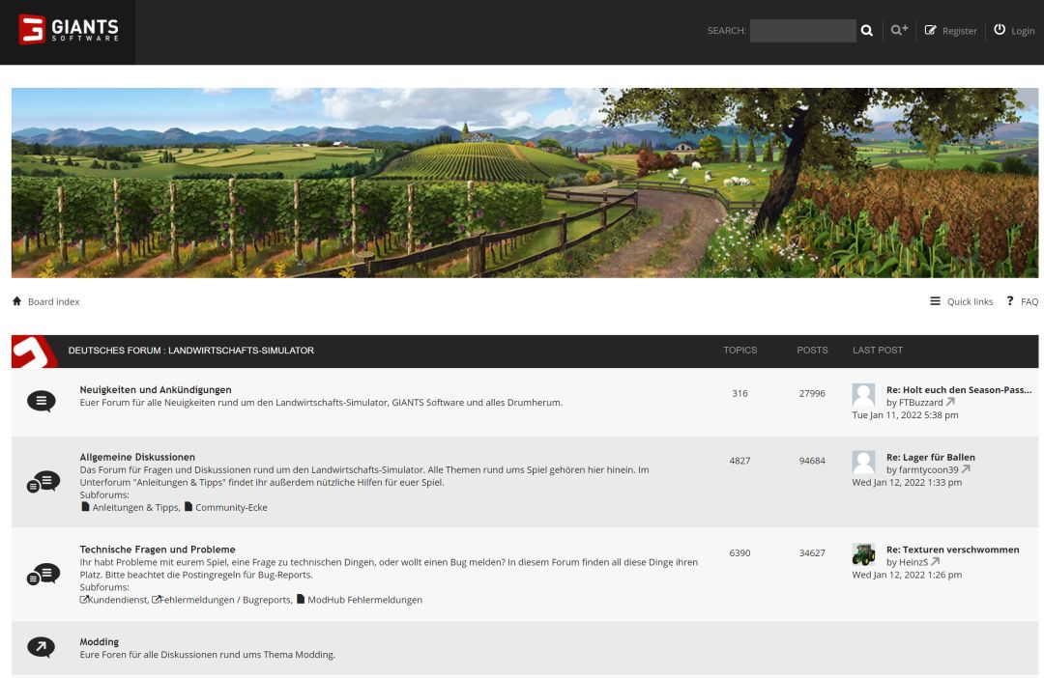View latest post arrow beside FTBuzzard
The image size is (1044, 678).
click(x=950, y=403)
